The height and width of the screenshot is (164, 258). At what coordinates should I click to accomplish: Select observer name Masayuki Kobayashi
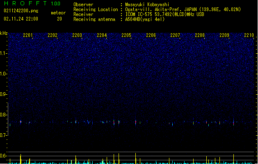[147, 5]
